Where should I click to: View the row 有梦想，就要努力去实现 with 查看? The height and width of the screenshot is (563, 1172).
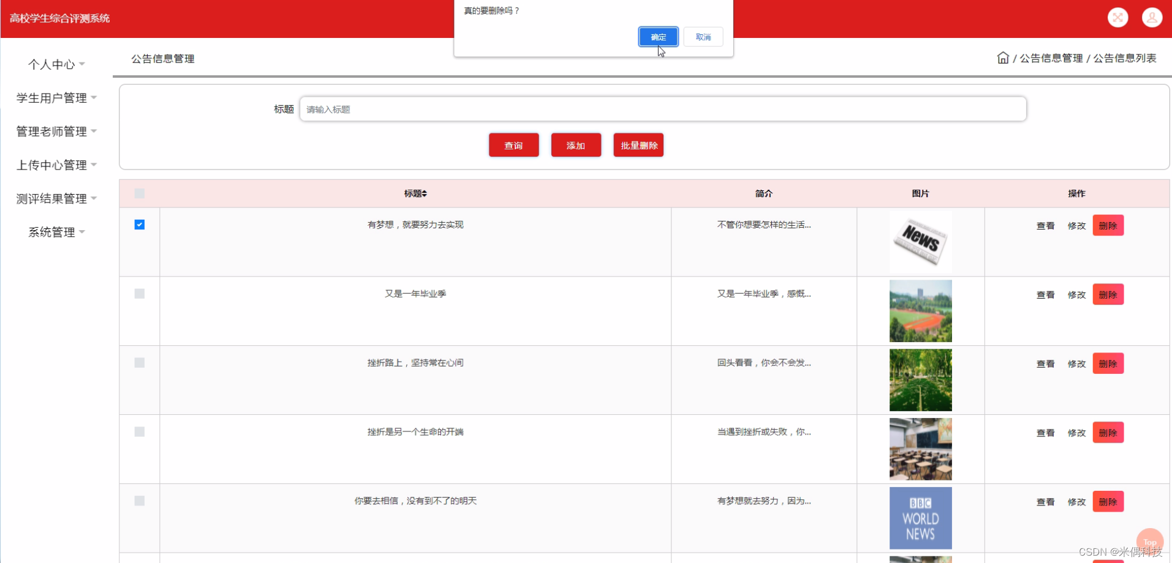tap(1045, 226)
